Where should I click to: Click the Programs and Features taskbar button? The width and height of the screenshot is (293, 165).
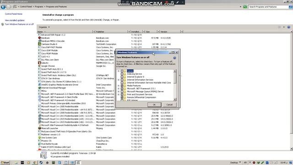click(78, 163)
